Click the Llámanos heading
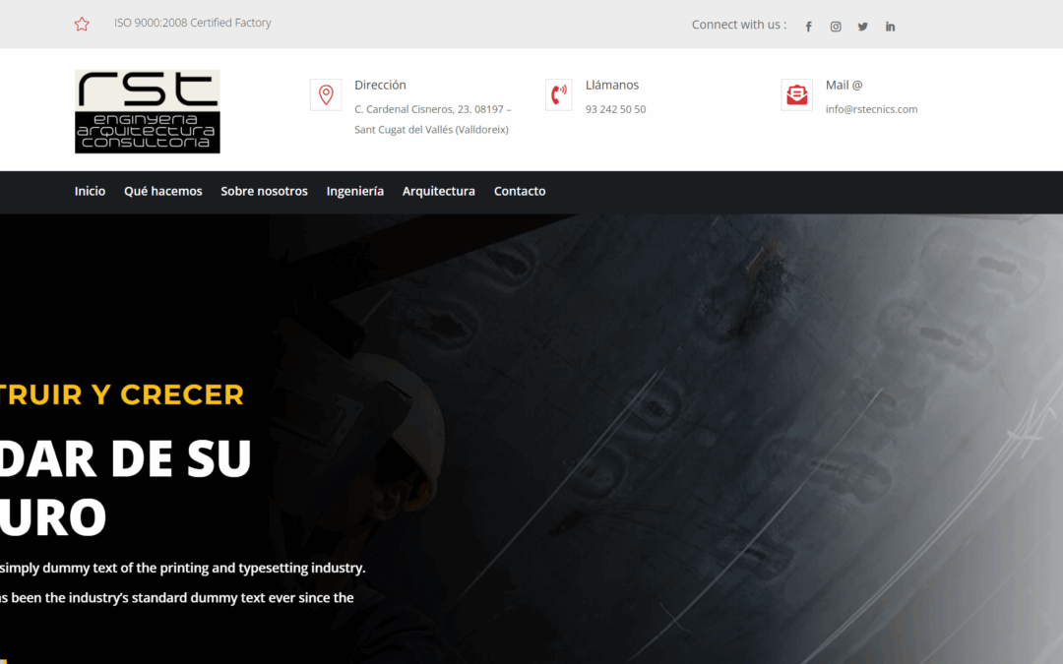 coord(612,85)
